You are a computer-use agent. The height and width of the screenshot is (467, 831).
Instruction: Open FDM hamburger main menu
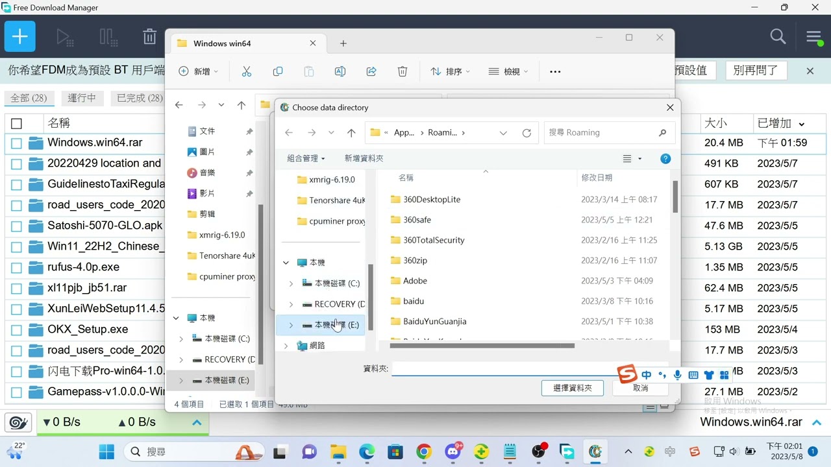pos(814,36)
